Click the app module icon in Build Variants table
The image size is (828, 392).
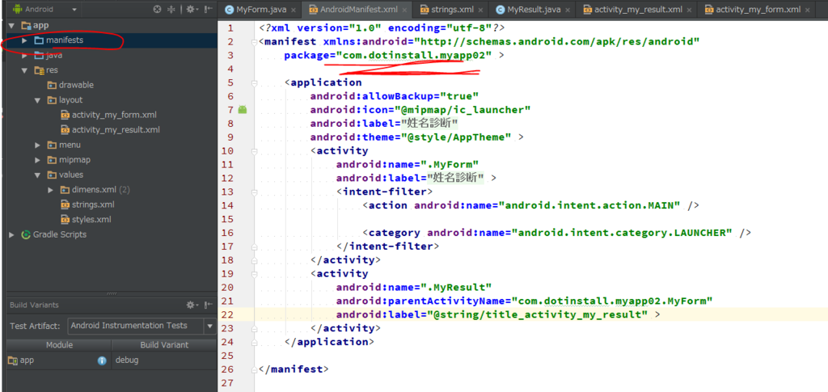pyautogui.click(x=13, y=360)
